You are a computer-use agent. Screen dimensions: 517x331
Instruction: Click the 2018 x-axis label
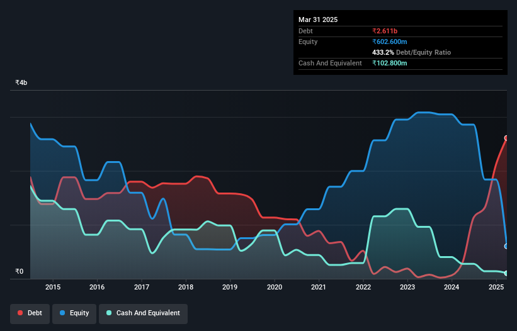pos(186,287)
